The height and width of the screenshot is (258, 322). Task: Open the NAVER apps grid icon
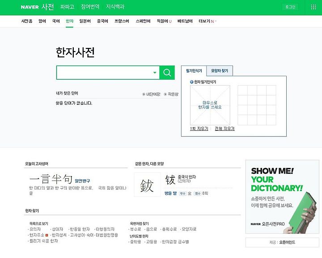tap(314, 7)
